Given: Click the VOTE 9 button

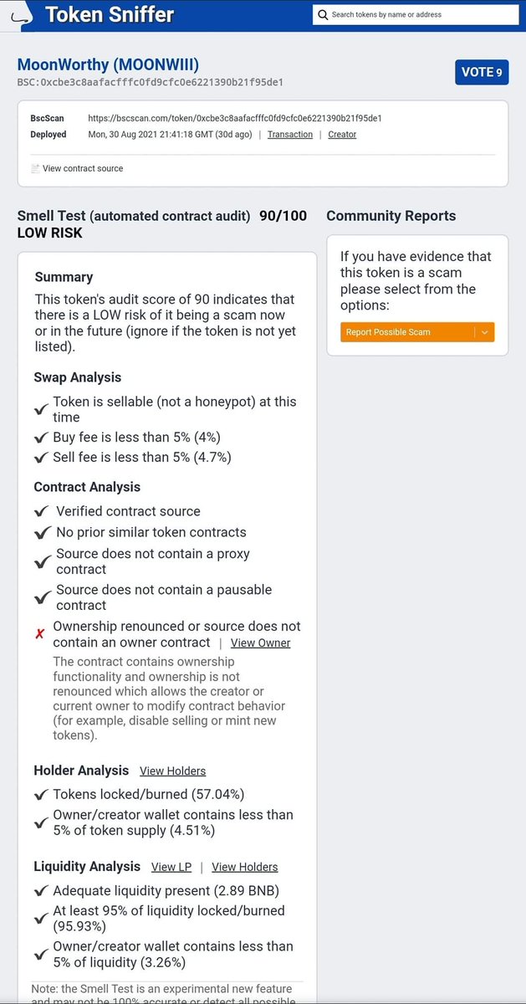Looking at the screenshot, I should [x=482, y=72].
